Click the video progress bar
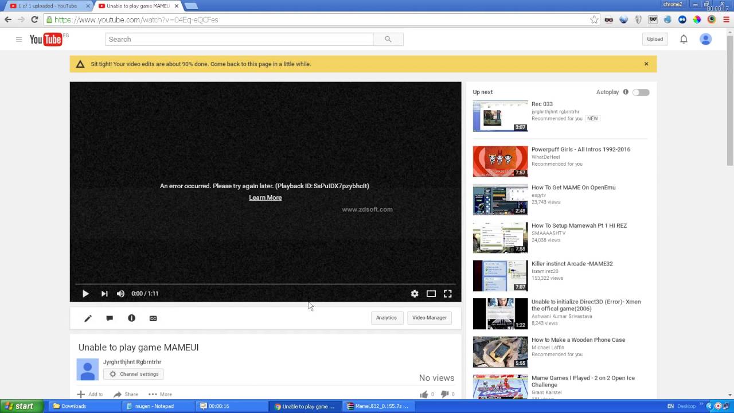The width and height of the screenshot is (734, 413). 266,284
